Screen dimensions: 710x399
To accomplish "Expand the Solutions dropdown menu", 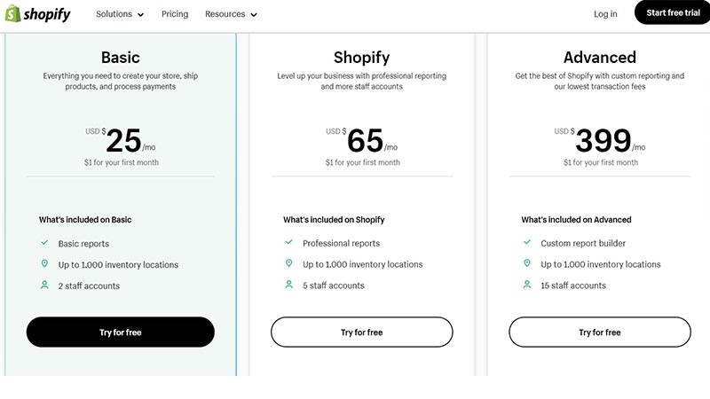I will click(120, 14).
